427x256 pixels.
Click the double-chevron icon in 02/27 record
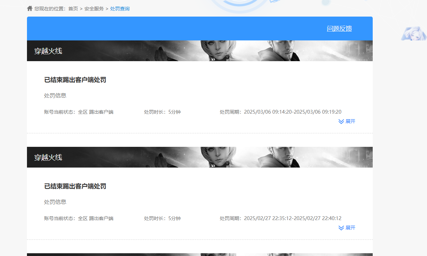coord(341,228)
